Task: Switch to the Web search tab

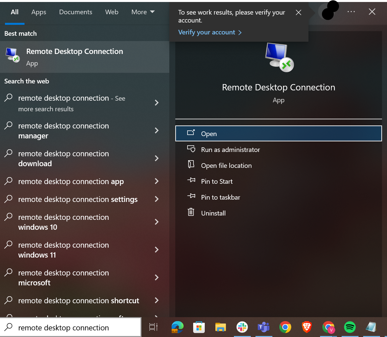Action: click(112, 12)
